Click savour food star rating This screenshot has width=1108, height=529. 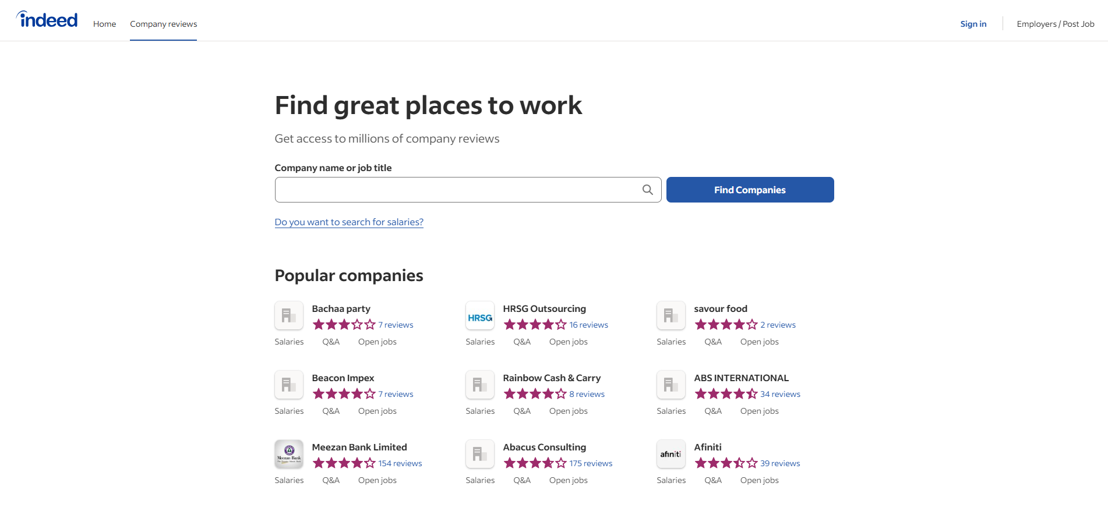pyautogui.click(x=726, y=325)
